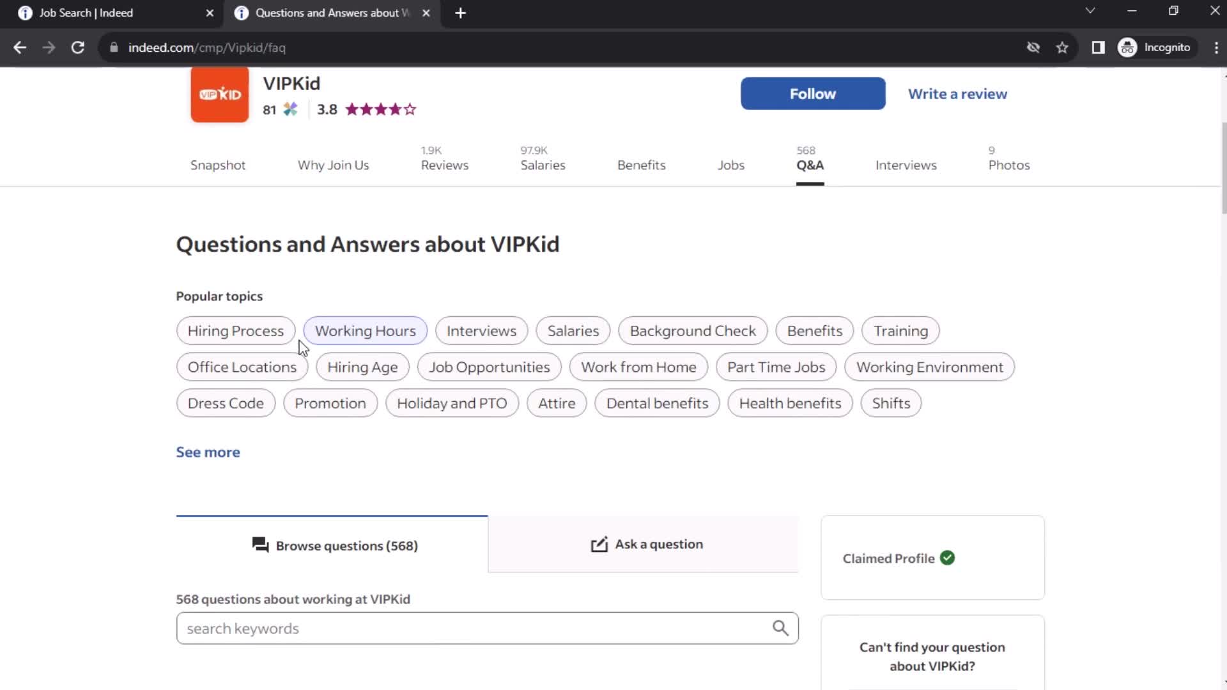Open the Salaries tab
This screenshot has width=1227, height=690.
coord(543,159)
